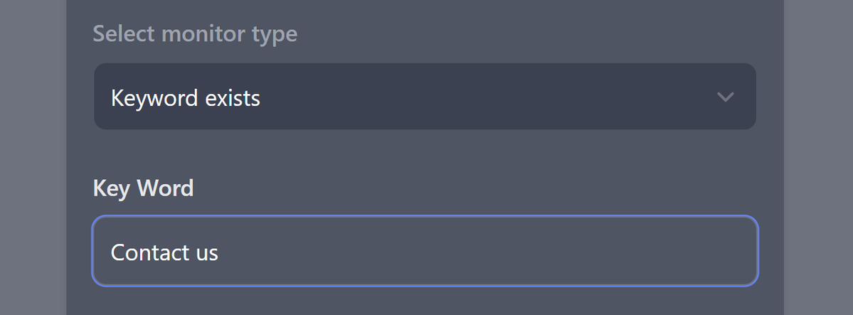
Task: Click the 'Keyword exists' selected value text
Action: (x=186, y=98)
